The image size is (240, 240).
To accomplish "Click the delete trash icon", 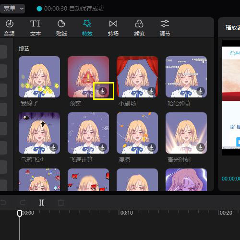I will [61, 203].
